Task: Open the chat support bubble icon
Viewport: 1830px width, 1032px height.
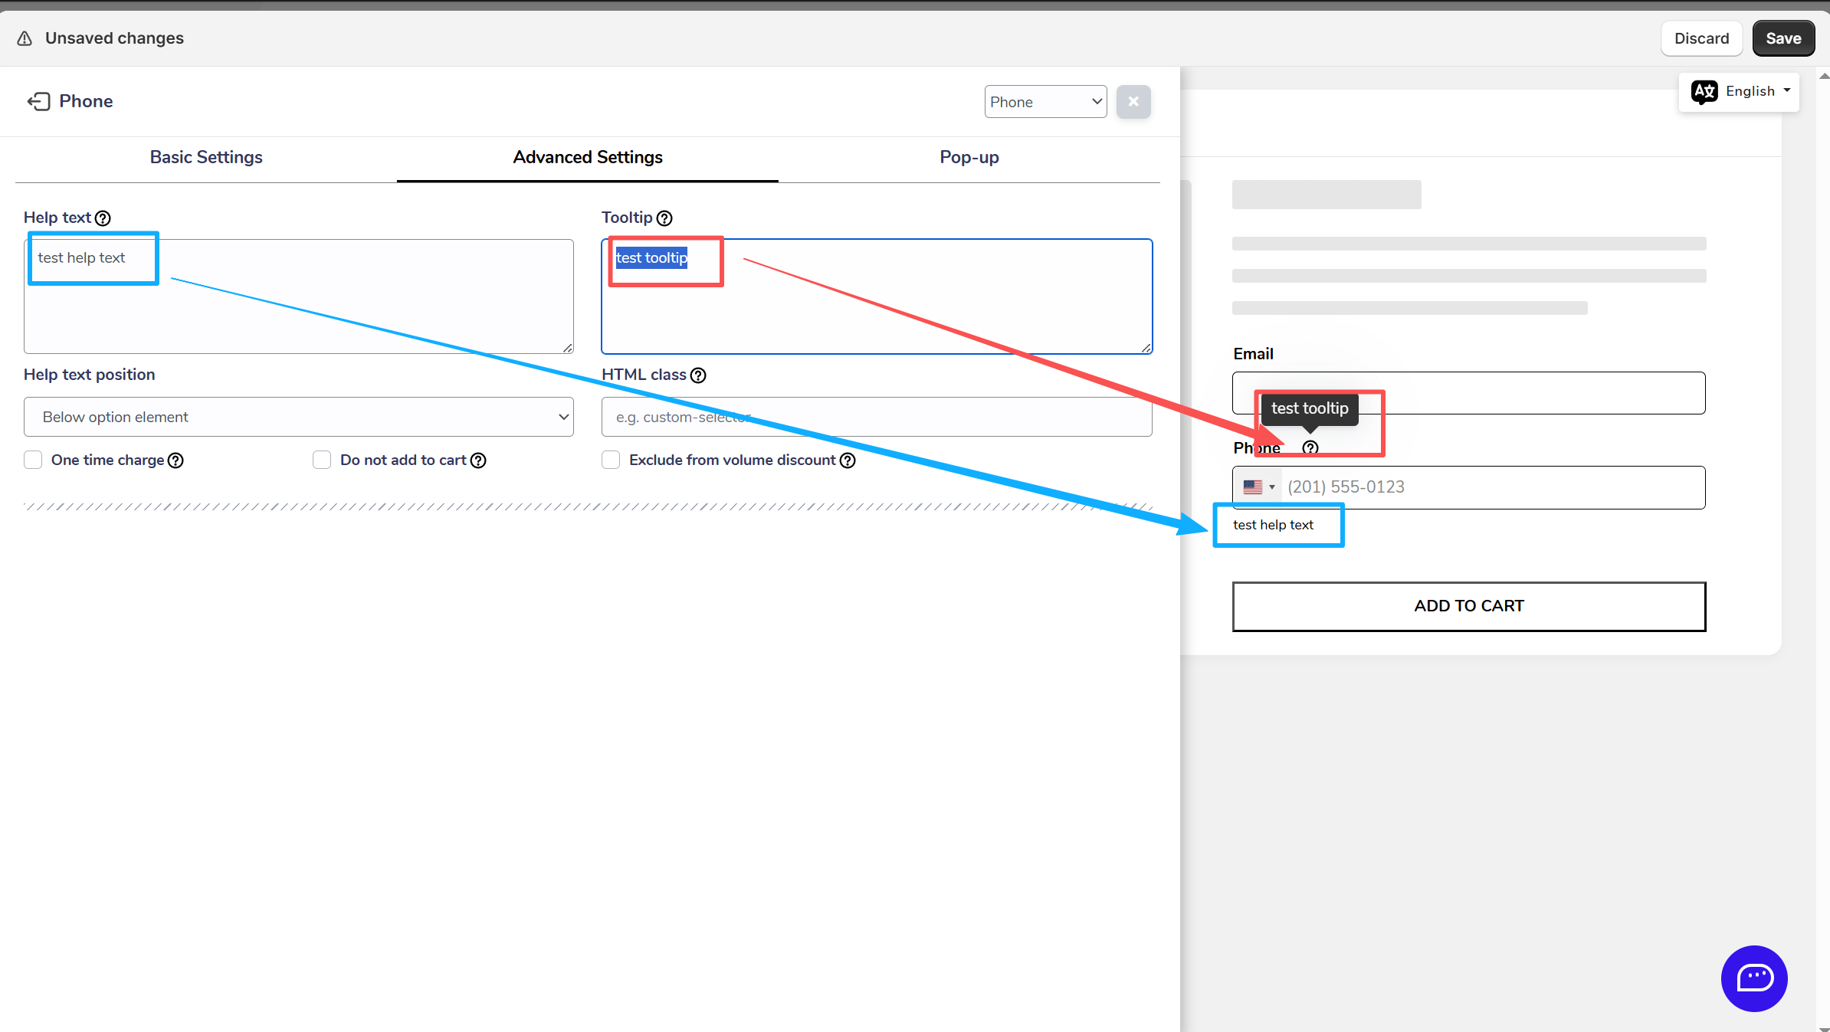Action: tap(1754, 978)
